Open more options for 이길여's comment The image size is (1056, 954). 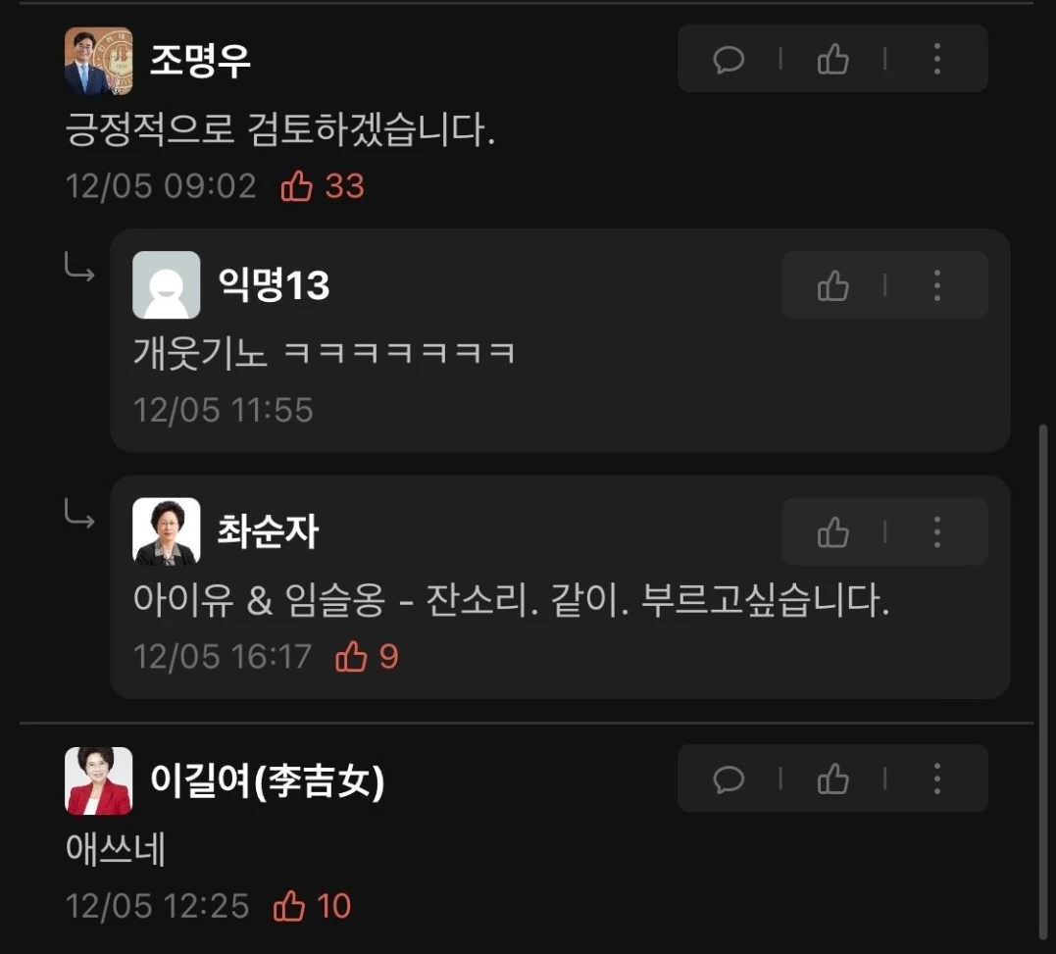click(x=936, y=778)
